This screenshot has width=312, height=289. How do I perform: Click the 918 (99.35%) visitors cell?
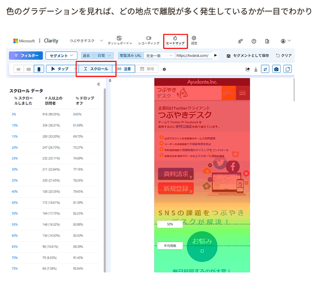(x=51, y=114)
